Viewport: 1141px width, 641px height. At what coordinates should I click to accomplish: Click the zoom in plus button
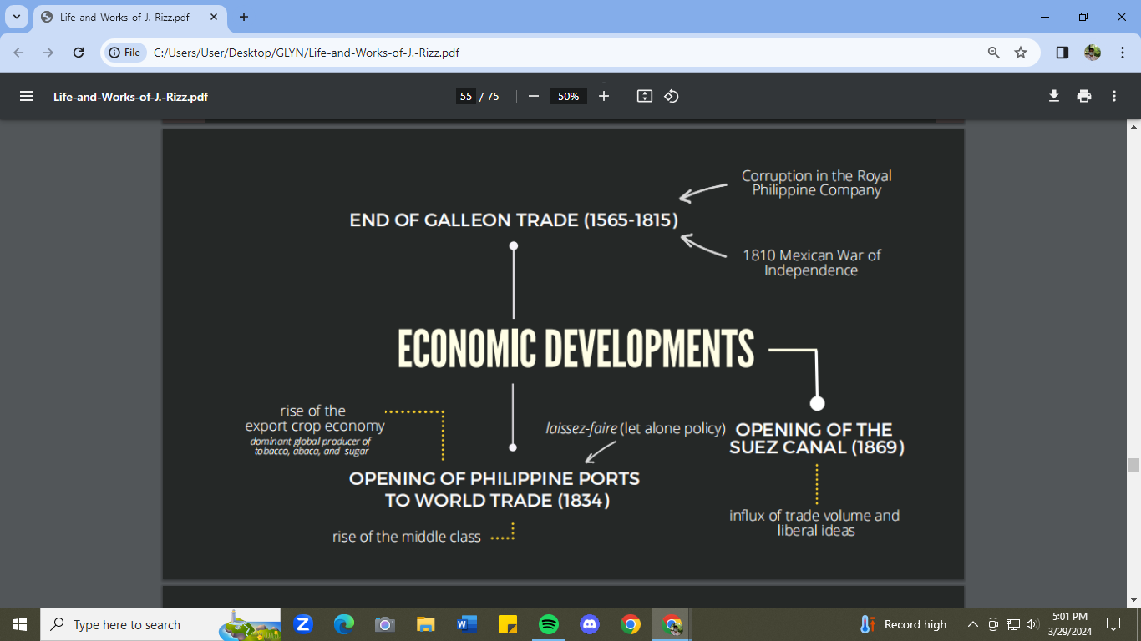pyautogui.click(x=604, y=96)
